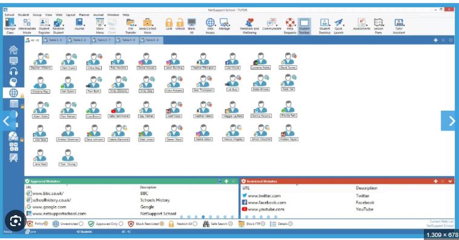The height and width of the screenshot is (240, 459).
Task: Add a website to Approved Websites list
Action: [x=226, y=181]
